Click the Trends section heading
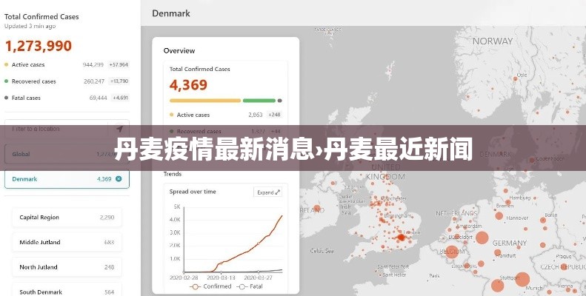 pos(173,174)
